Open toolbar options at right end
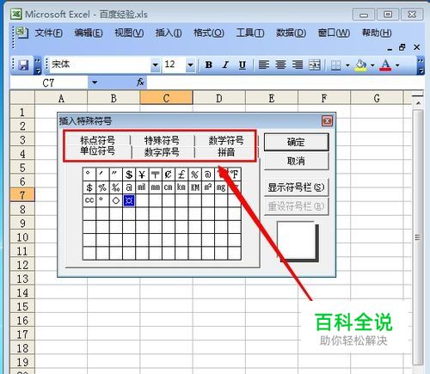The image size is (430, 374). pos(421,66)
